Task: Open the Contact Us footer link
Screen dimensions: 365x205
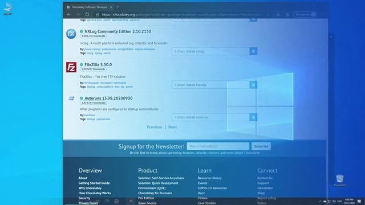Action: pyautogui.click(x=265, y=178)
